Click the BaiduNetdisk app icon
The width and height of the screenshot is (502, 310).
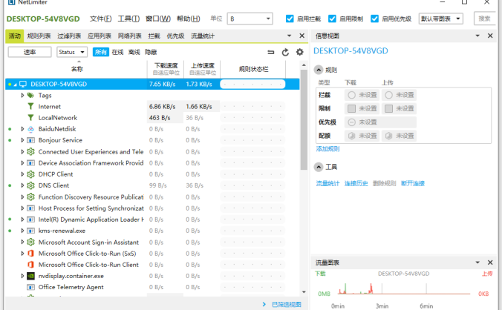pos(30,129)
